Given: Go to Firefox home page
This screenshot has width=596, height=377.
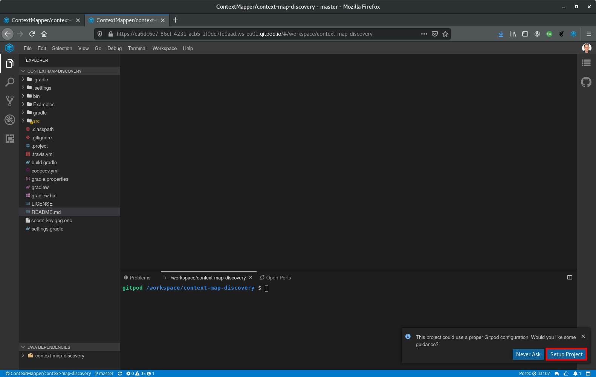Looking at the screenshot, I should coord(44,34).
